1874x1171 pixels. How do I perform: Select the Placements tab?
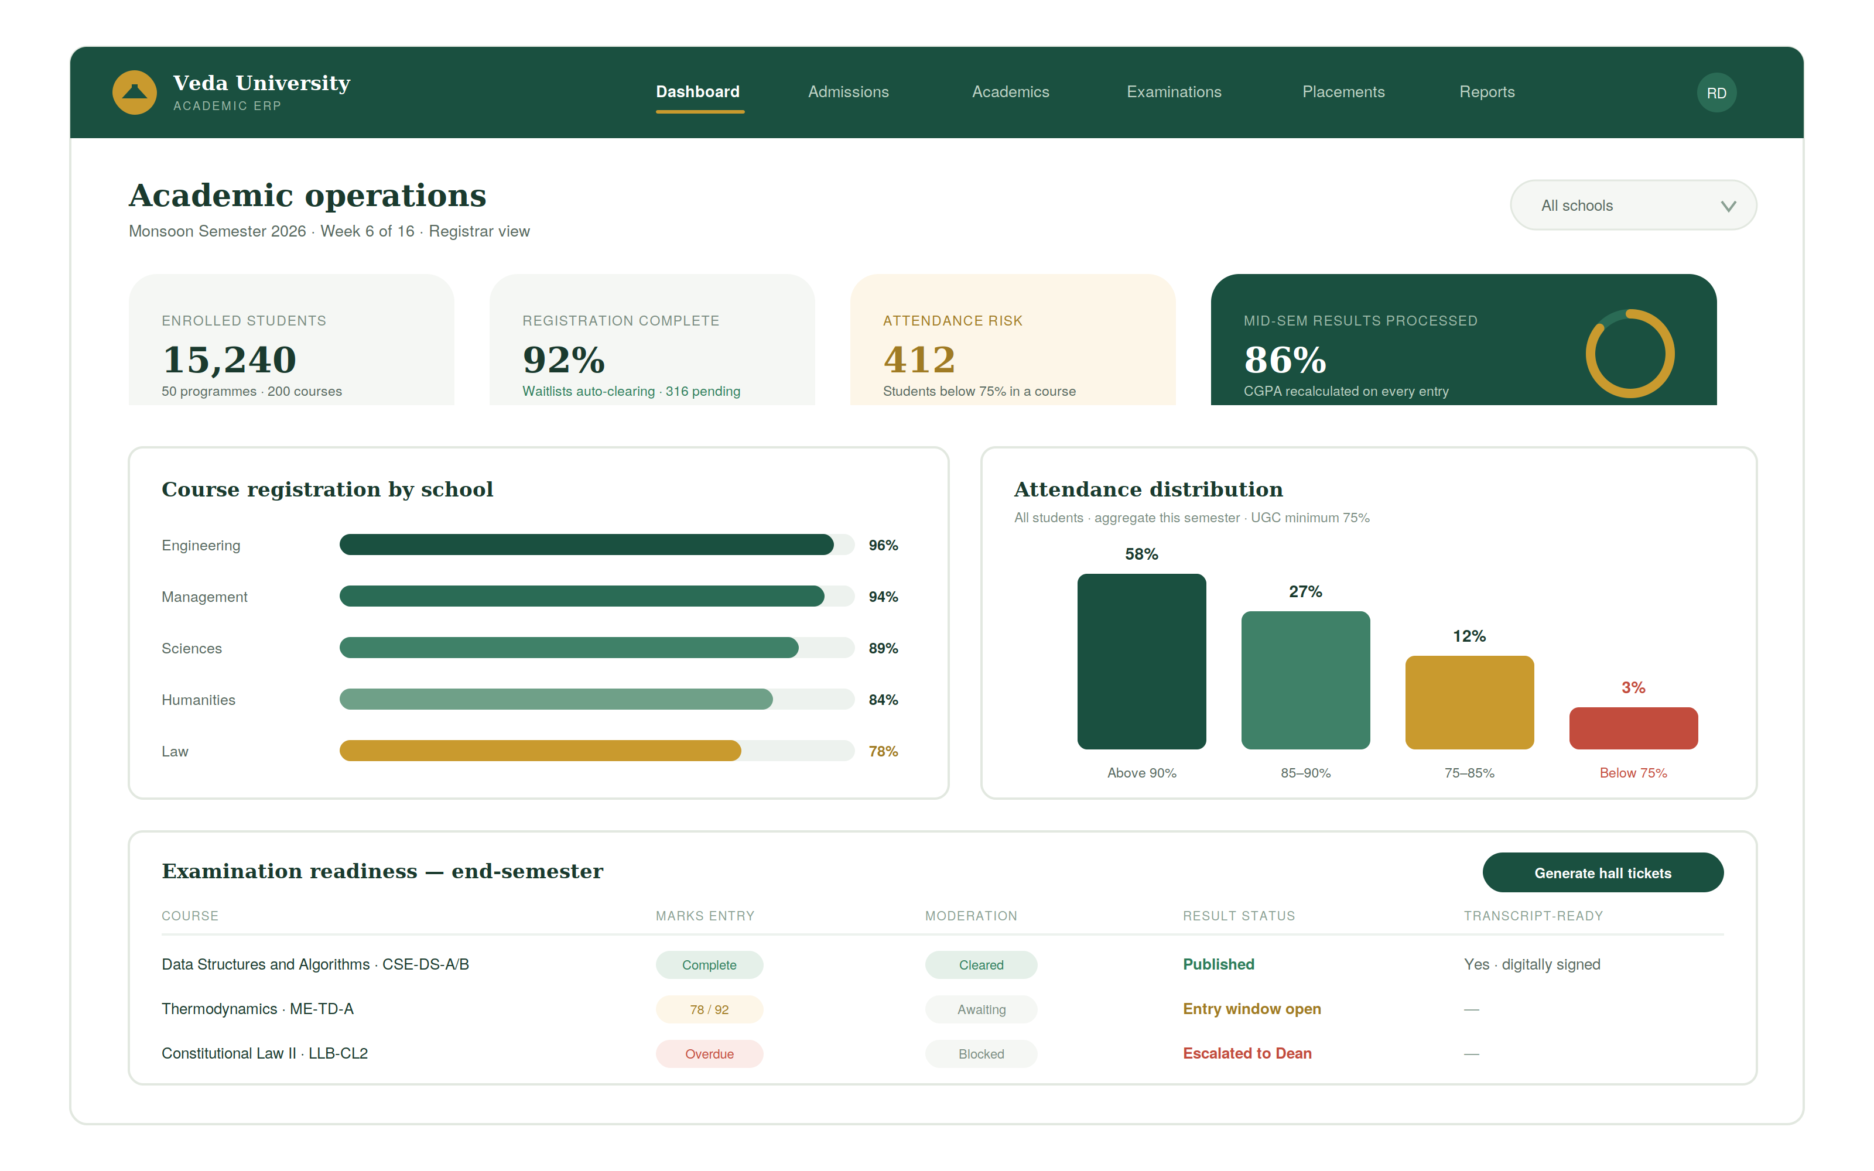1343,92
